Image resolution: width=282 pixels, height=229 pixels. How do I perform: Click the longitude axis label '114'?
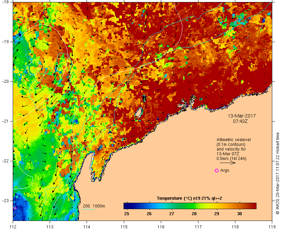[x=87, y=227]
